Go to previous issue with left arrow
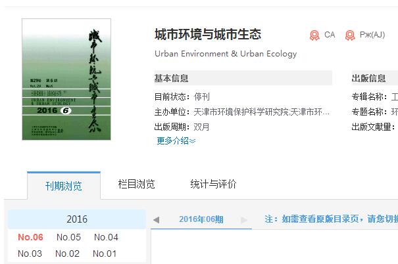 (157, 219)
